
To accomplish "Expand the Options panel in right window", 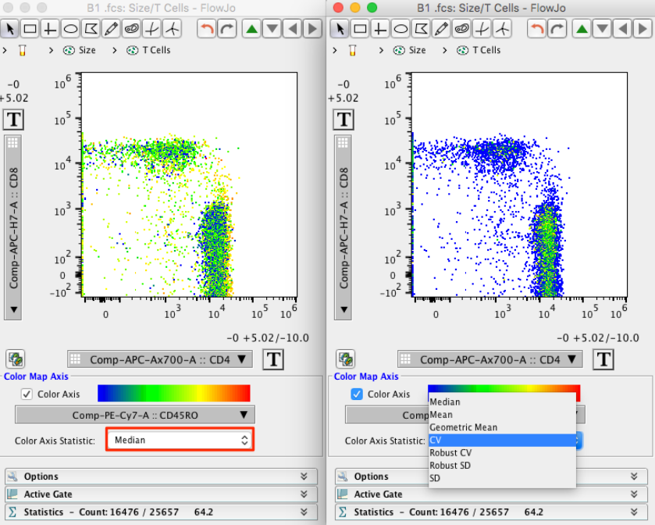I will coord(492,477).
